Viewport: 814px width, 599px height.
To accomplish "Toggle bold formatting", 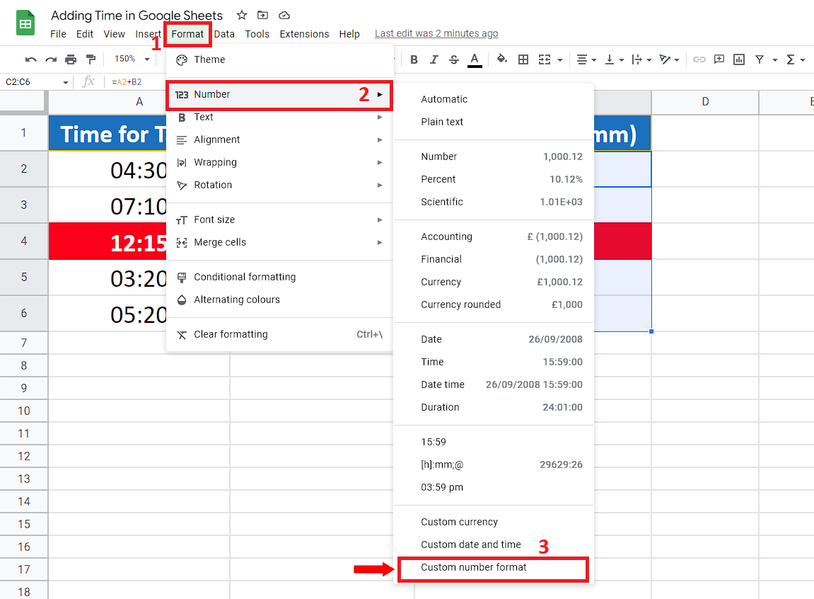I will pos(414,59).
